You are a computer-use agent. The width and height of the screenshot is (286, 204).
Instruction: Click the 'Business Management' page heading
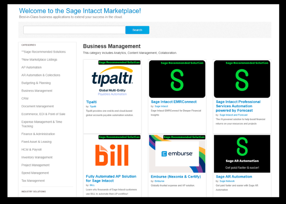pyautogui.click(x=112, y=46)
